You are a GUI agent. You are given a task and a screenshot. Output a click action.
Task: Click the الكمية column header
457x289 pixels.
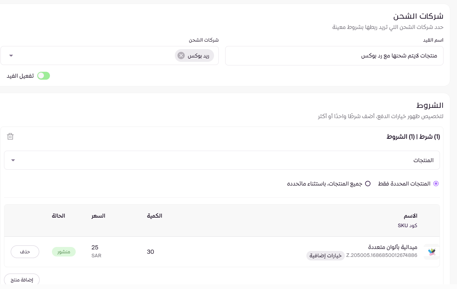pos(155,216)
